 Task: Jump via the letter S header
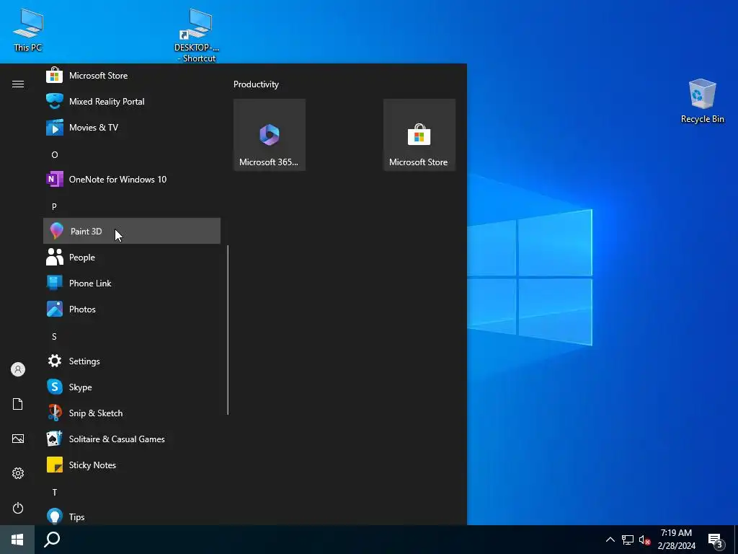pyautogui.click(x=54, y=336)
